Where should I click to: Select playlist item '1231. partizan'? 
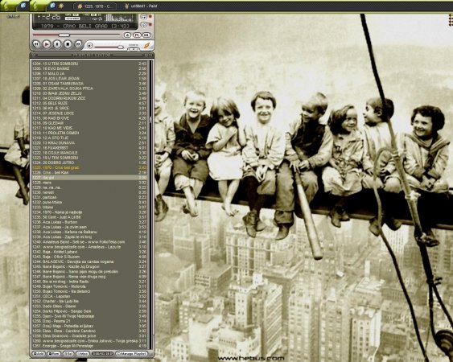click(89, 197)
